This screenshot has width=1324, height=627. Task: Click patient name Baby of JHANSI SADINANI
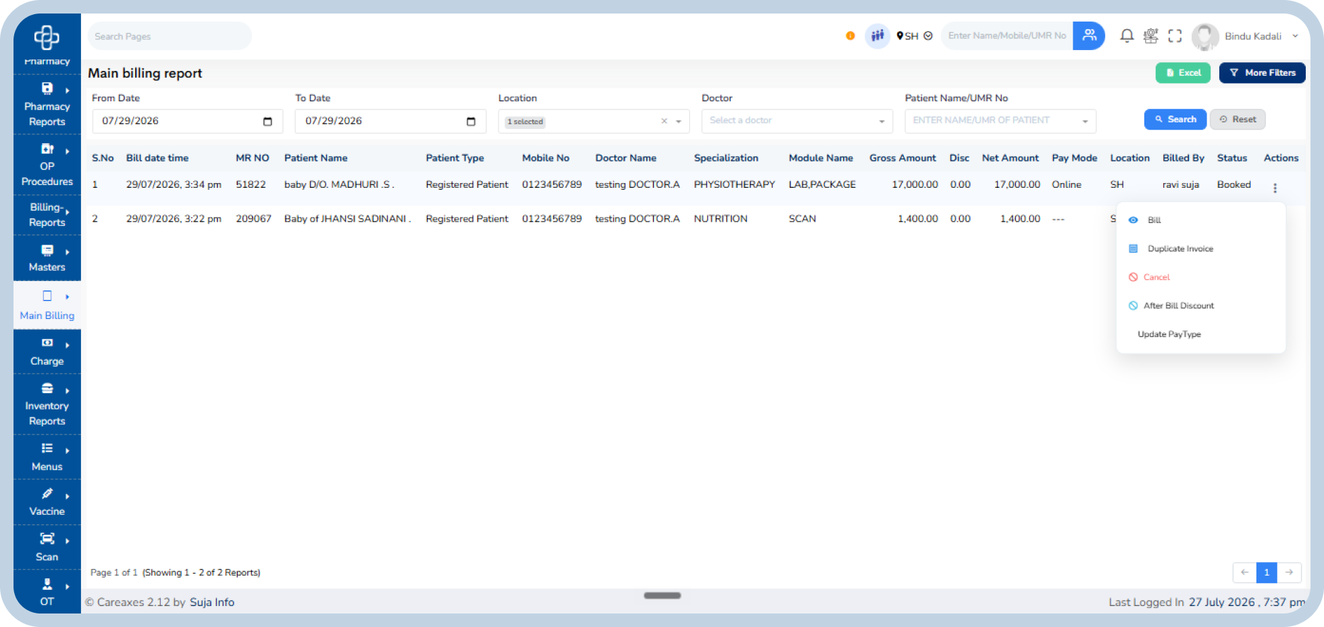(347, 219)
